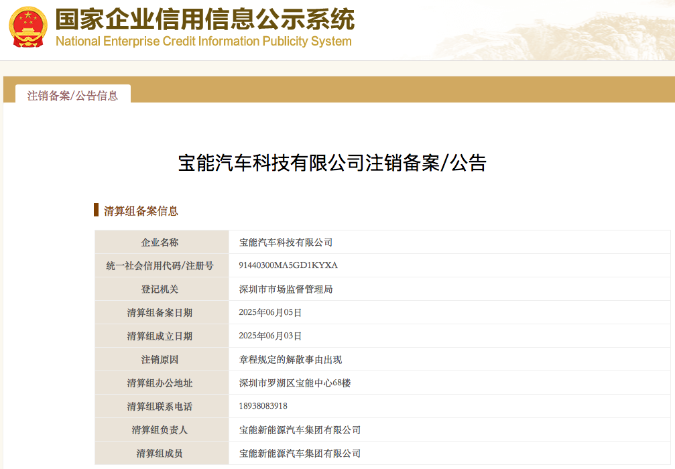Select company name value 宝能汽车科技有限公司
Screen dimensions: 675x469
(x=286, y=243)
